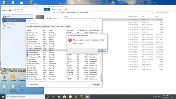Open the Services tab

(x=68, y=27)
